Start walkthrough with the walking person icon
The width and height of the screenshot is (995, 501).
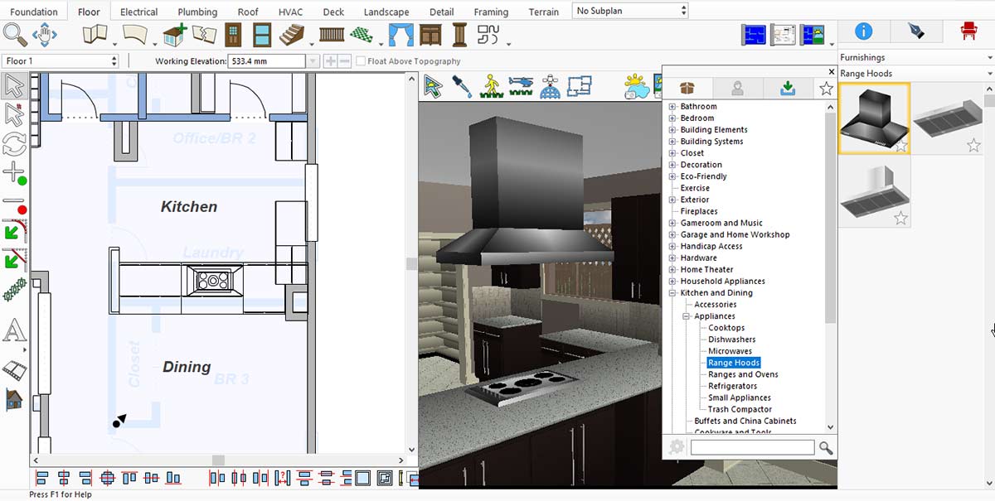coord(492,87)
